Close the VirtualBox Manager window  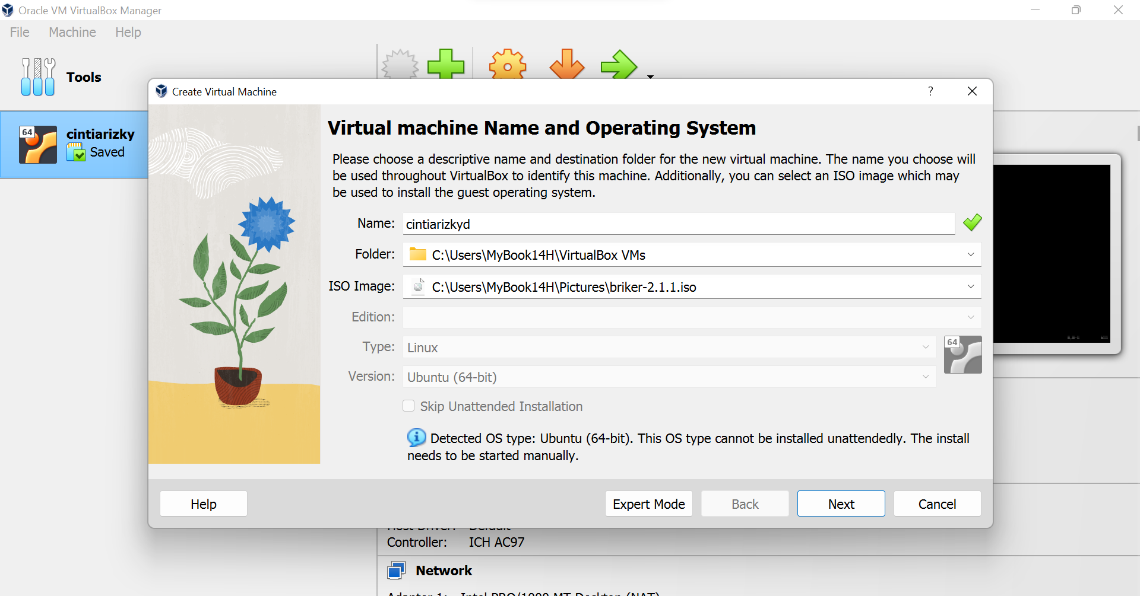(x=1118, y=10)
